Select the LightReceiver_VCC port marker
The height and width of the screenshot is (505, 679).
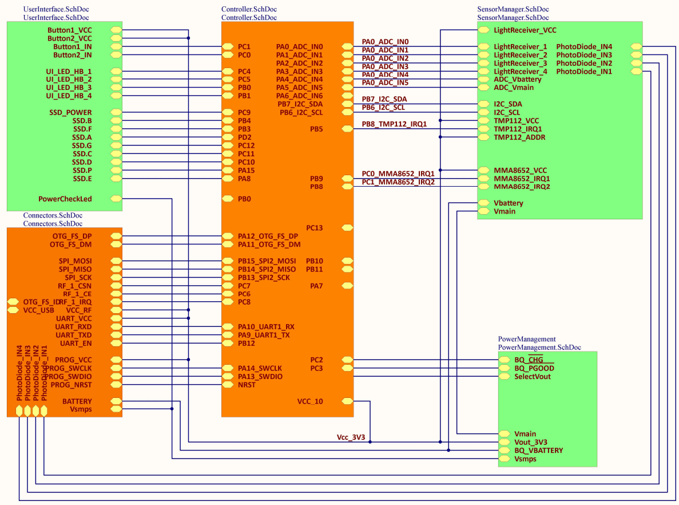tap(483, 30)
